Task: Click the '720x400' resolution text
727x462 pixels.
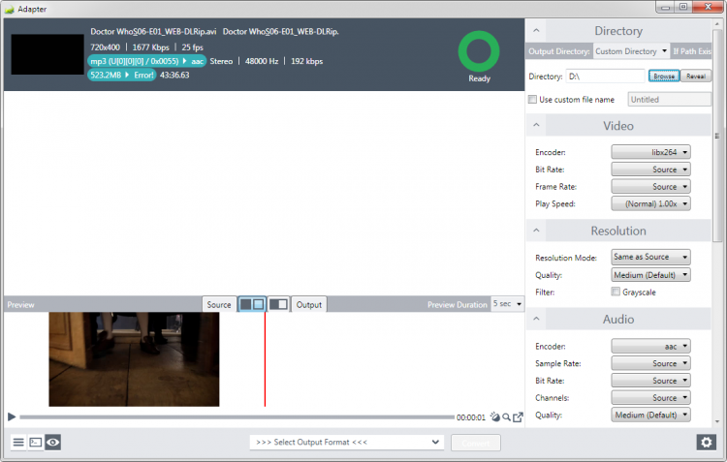Action: click(x=105, y=47)
